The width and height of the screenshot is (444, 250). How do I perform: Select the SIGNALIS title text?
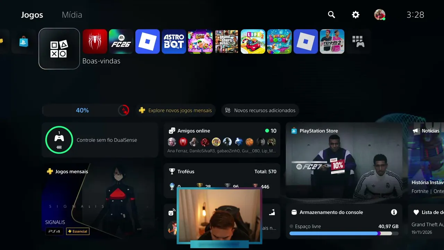(55, 222)
